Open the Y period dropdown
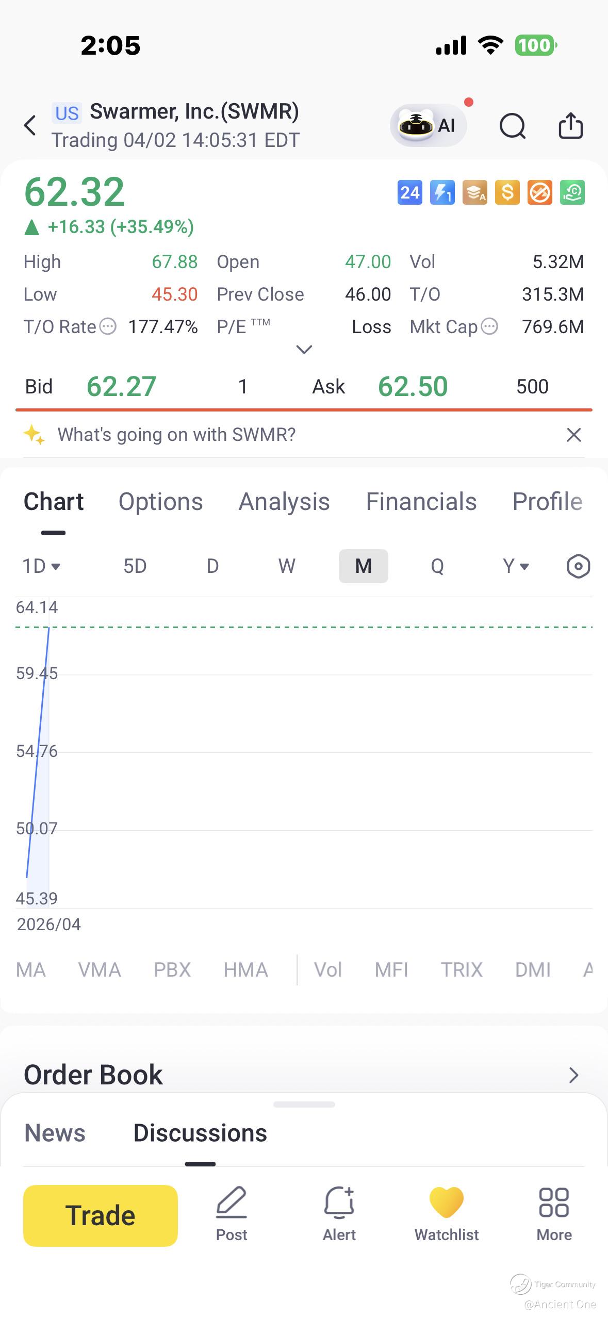The width and height of the screenshot is (608, 1318). [516, 566]
